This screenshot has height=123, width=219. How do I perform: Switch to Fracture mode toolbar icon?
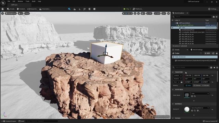(x=94, y=9)
